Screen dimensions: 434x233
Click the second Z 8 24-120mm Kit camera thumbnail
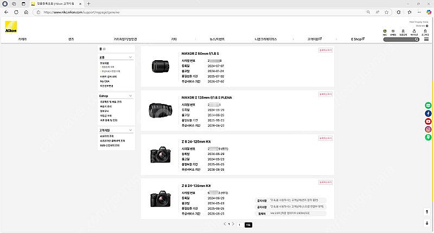click(x=160, y=198)
